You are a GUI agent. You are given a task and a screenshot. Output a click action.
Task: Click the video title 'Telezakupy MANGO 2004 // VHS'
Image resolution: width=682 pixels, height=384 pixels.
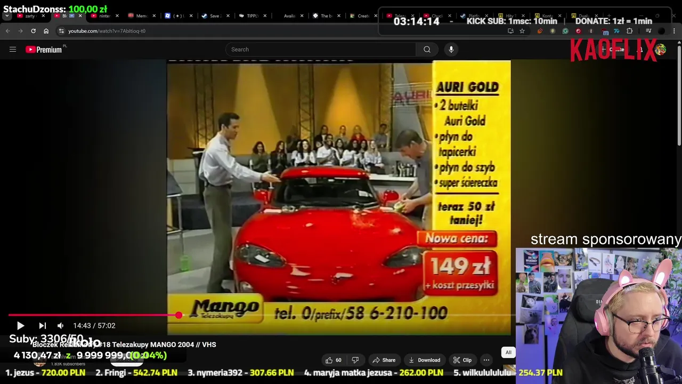[164, 345]
